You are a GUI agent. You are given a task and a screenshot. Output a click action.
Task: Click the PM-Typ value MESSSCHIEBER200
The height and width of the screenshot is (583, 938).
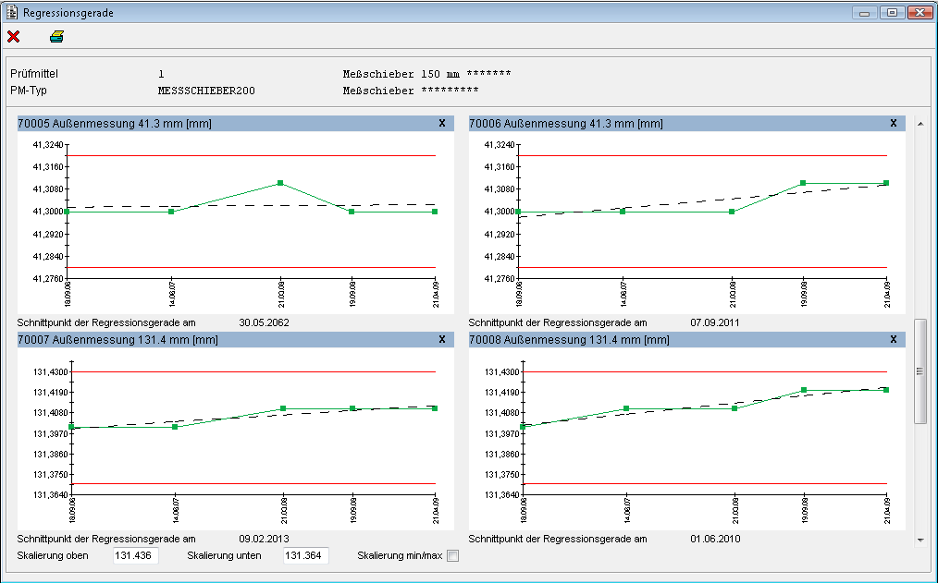(206, 91)
